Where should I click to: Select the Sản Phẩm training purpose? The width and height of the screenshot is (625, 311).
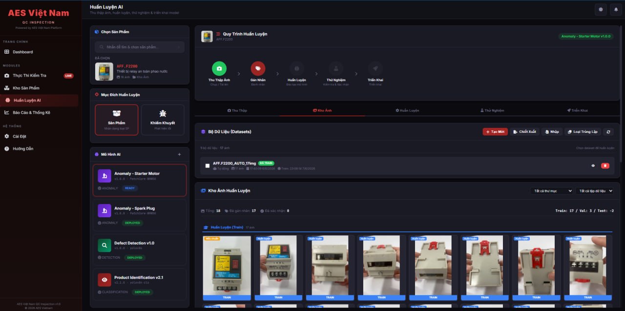(x=117, y=120)
